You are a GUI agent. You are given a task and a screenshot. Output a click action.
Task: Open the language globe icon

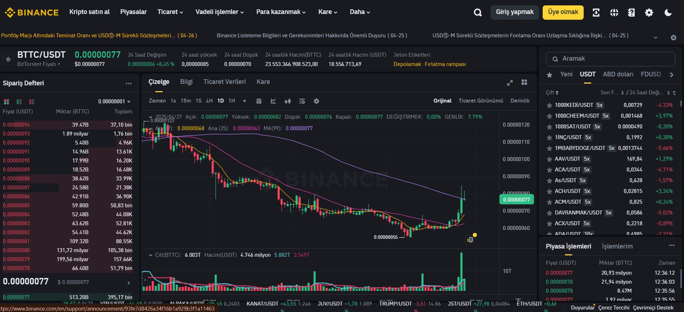pyautogui.click(x=614, y=13)
